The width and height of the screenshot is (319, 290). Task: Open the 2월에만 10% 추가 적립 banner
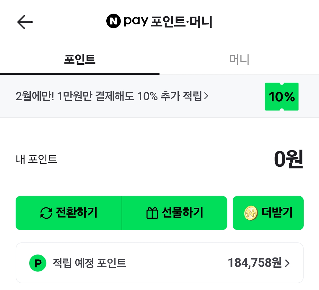(109, 96)
